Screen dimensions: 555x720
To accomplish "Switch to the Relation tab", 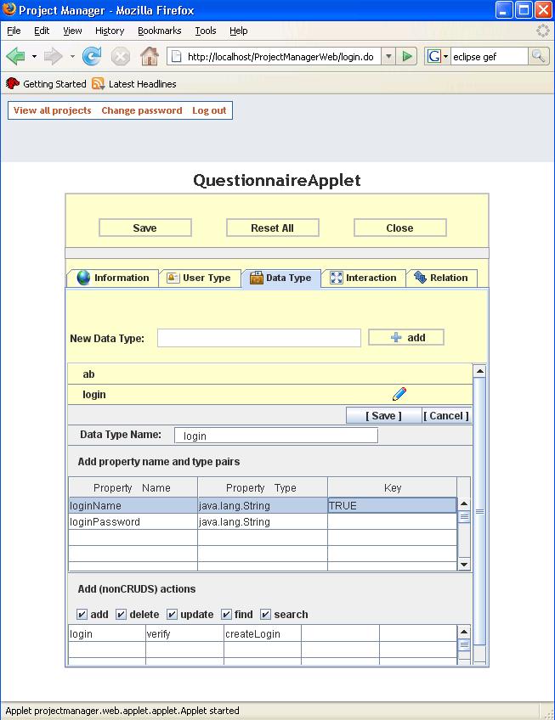I will (441, 278).
